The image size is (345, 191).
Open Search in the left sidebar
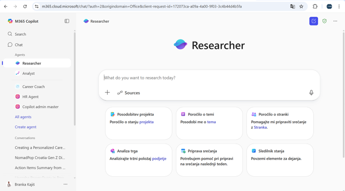[20, 34]
